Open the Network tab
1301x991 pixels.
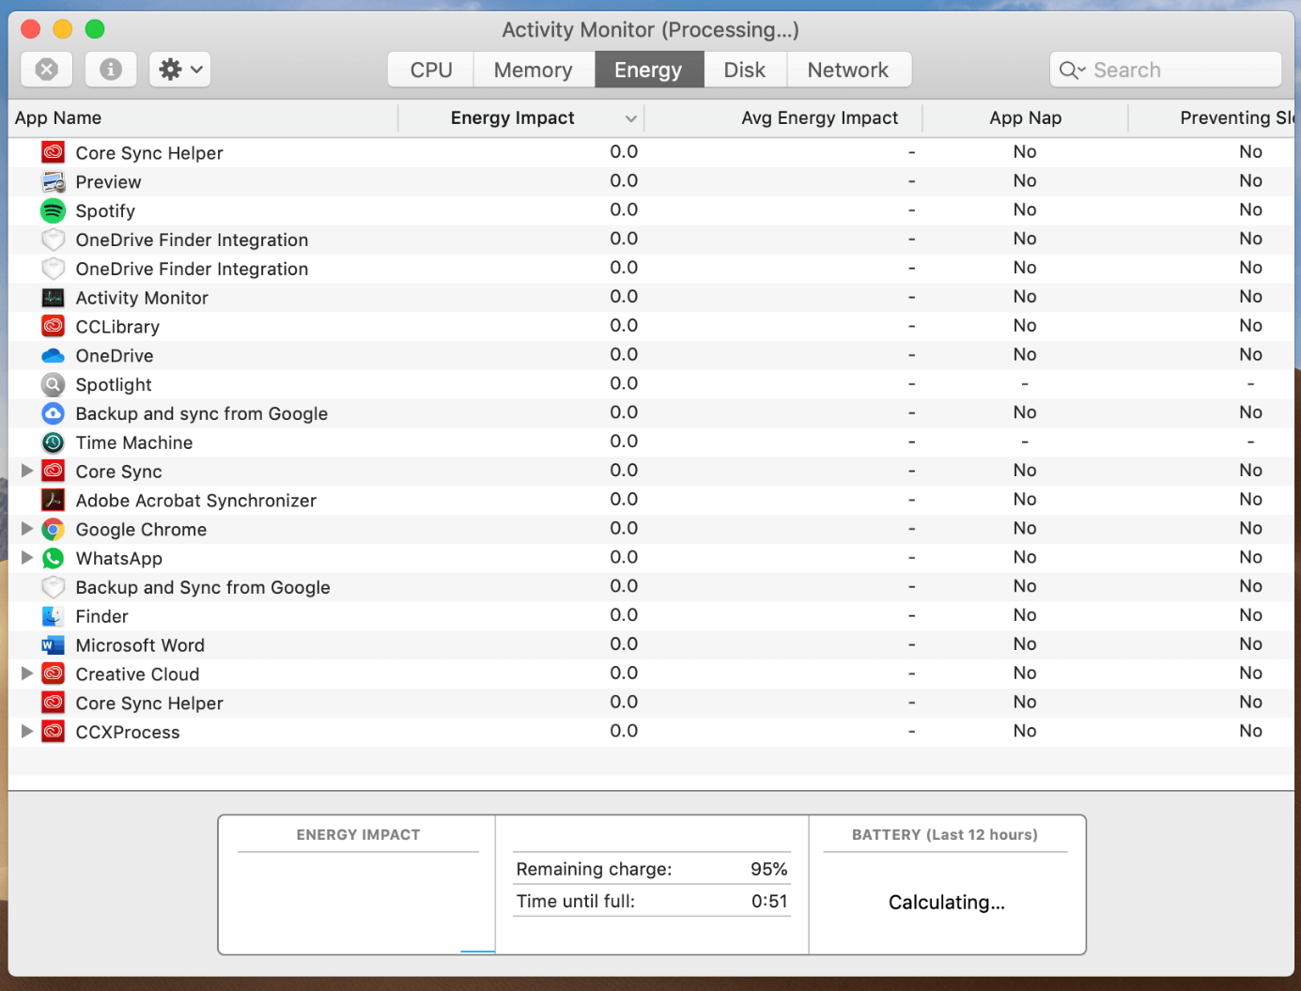(x=848, y=70)
